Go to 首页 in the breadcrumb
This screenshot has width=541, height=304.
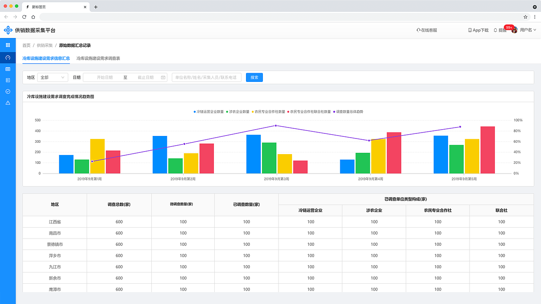(x=27, y=45)
